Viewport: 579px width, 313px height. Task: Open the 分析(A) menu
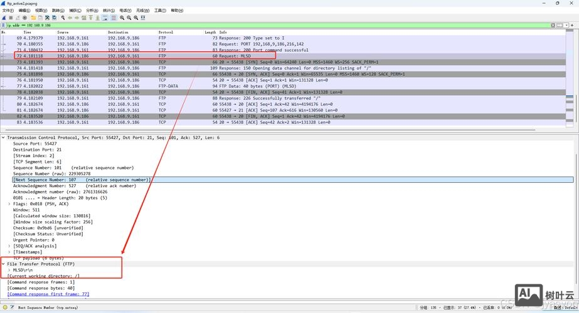[x=92, y=11]
